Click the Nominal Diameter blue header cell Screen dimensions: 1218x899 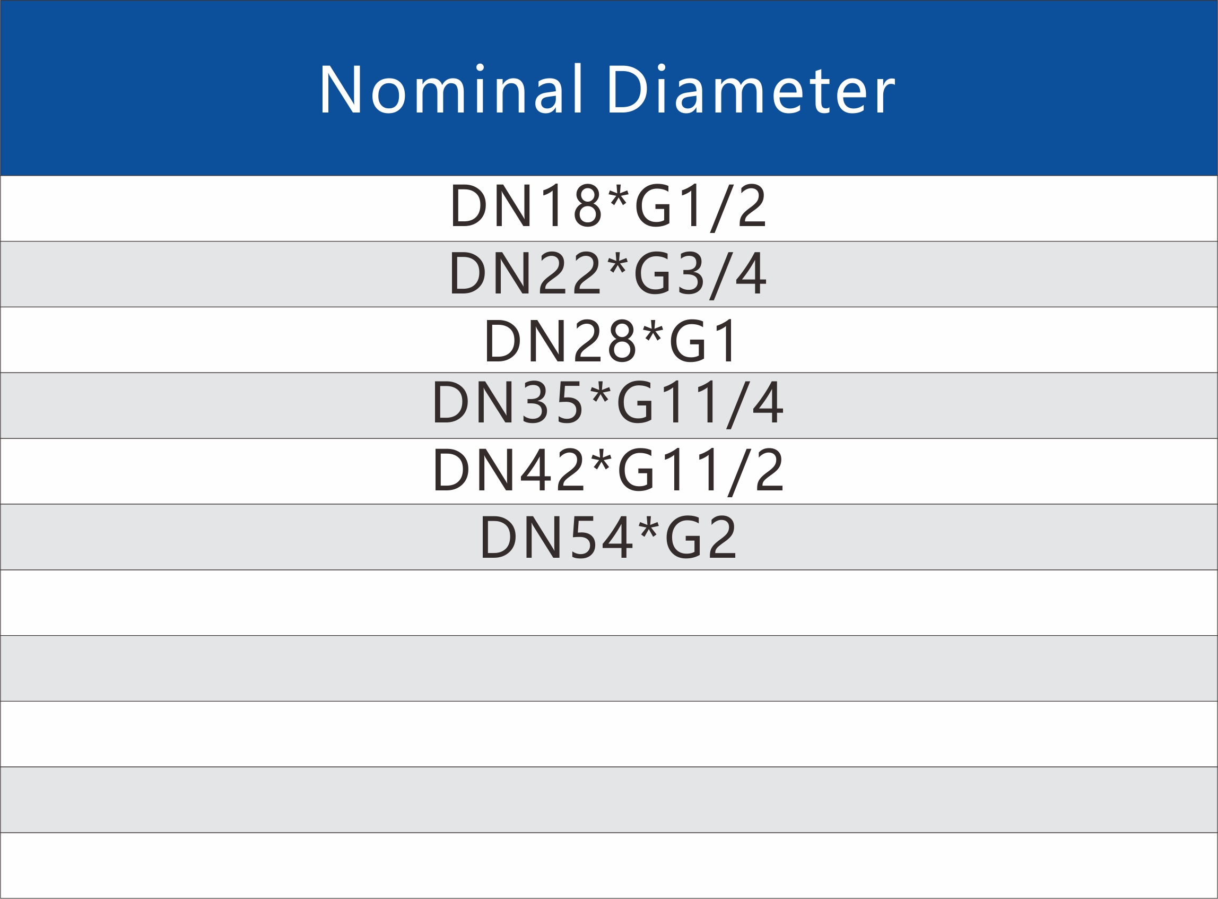(608, 88)
